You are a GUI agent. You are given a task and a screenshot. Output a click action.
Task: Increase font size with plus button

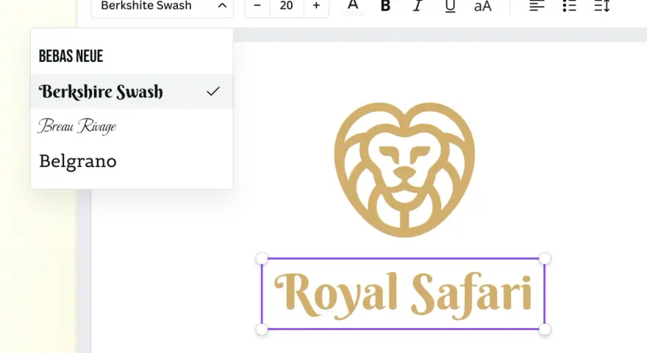tap(316, 6)
